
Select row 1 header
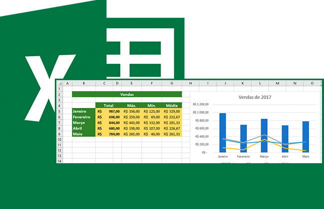coord(59,89)
